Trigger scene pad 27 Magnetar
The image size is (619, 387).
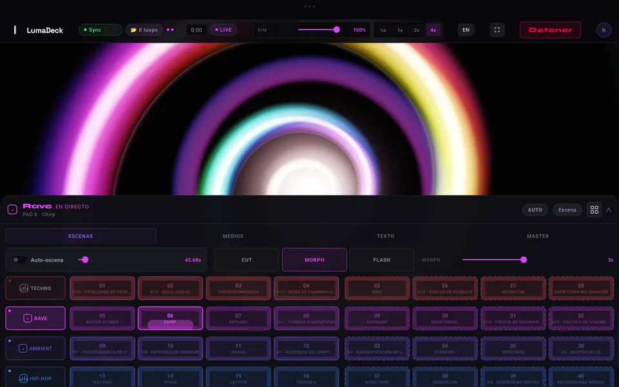pyautogui.click(x=513, y=288)
